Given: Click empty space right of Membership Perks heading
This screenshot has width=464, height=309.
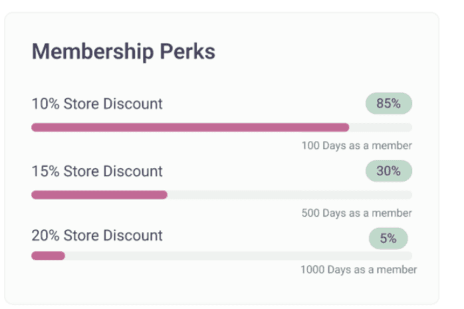Looking at the screenshot, I should pos(326,52).
